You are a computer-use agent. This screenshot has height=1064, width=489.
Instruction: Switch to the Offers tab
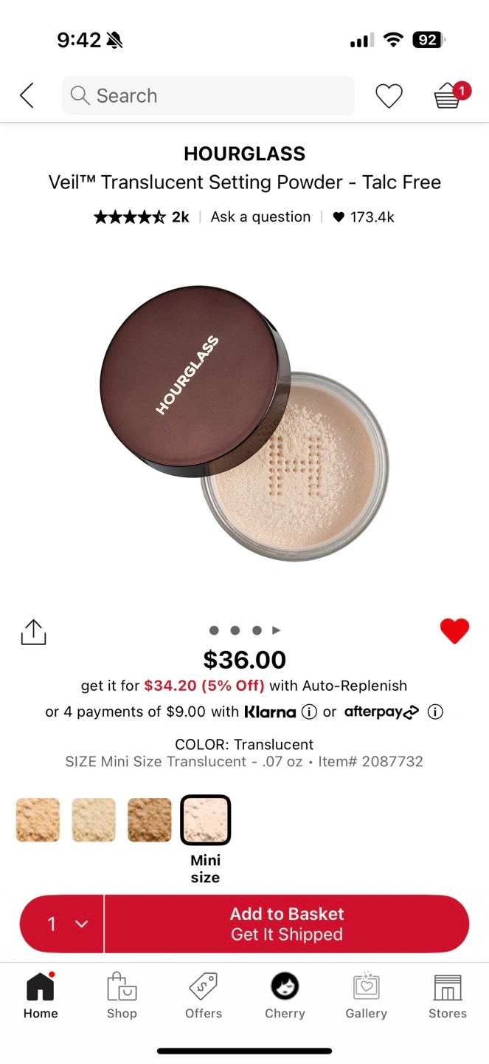click(204, 996)
